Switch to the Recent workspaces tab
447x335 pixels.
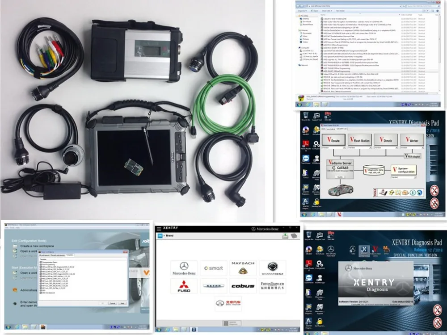pyautogui.click(x=58, y=255)
